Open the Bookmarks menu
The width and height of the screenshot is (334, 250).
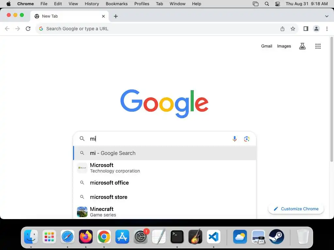(x=117, y=4)
